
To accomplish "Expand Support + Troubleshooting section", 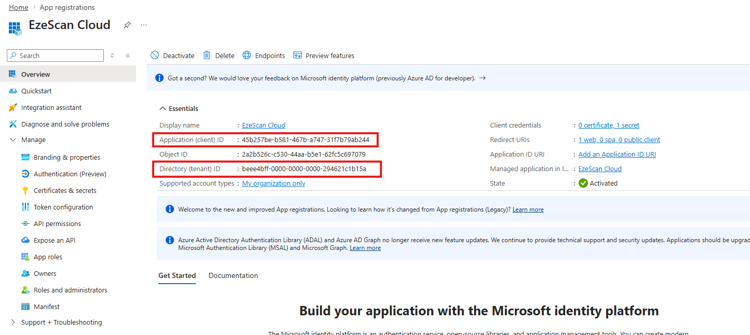I will click(13, 322).
